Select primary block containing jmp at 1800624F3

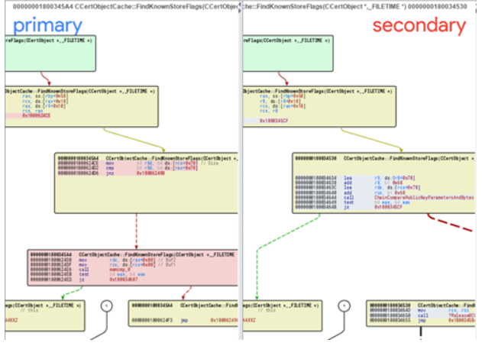(x=182, y=313)
